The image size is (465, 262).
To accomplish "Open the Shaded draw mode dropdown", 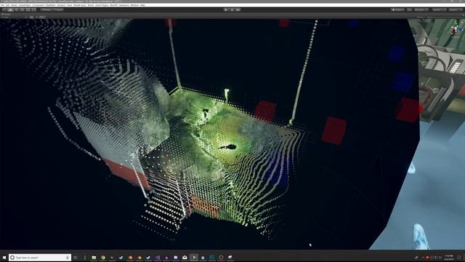I will [7, 17].
